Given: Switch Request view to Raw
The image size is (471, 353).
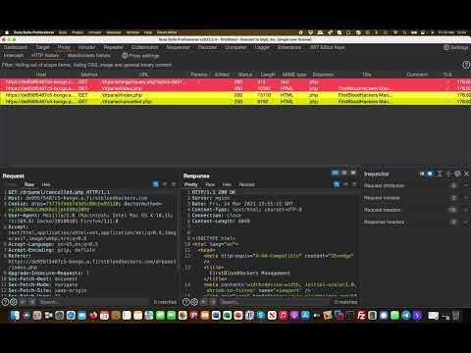Looking at the screenshot, I should pos(29,184).
